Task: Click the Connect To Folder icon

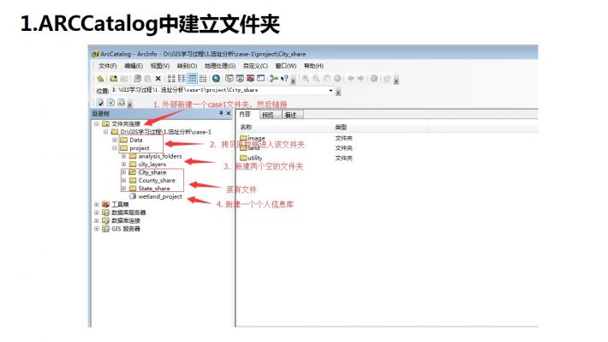Action: (x=113, y=78)
